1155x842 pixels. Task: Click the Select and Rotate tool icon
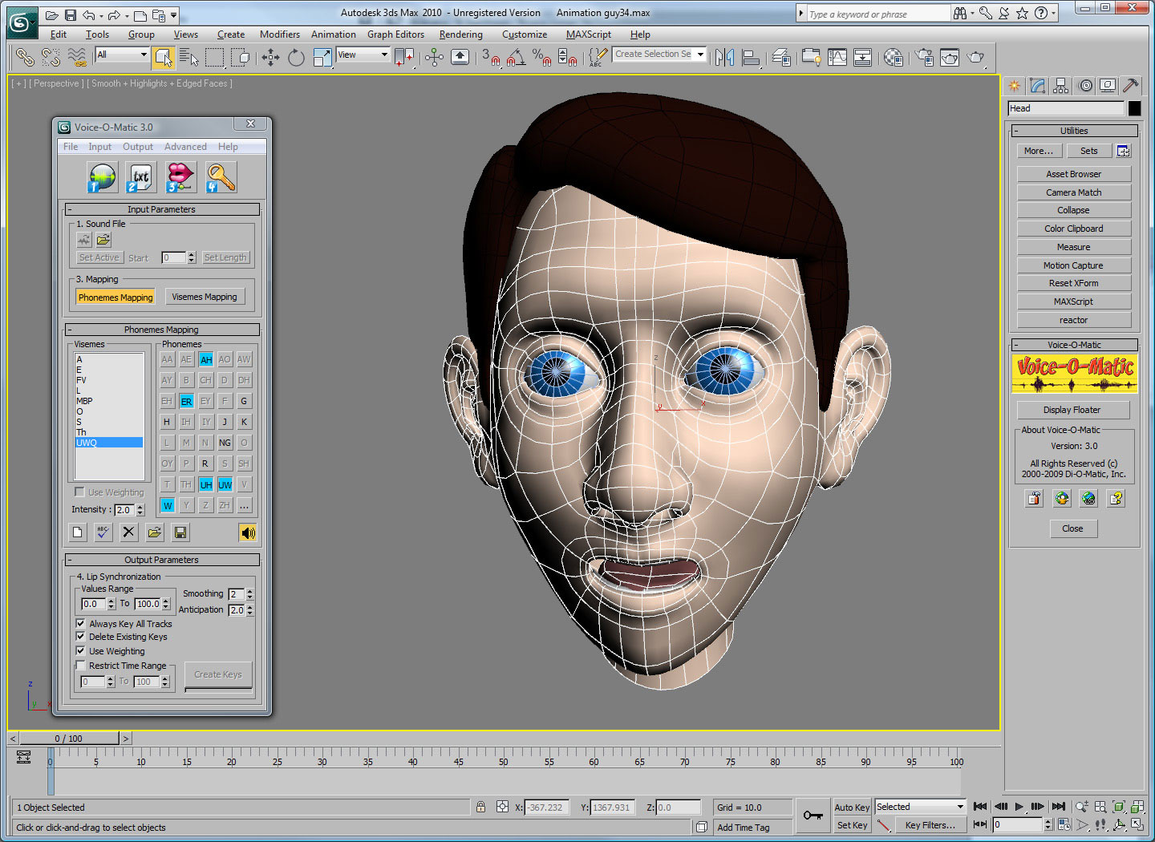click(x=296, y=57)
